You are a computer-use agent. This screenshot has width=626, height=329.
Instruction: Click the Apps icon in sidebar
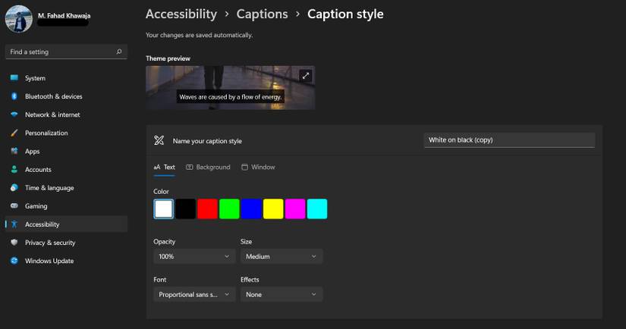tap(14, 151)
